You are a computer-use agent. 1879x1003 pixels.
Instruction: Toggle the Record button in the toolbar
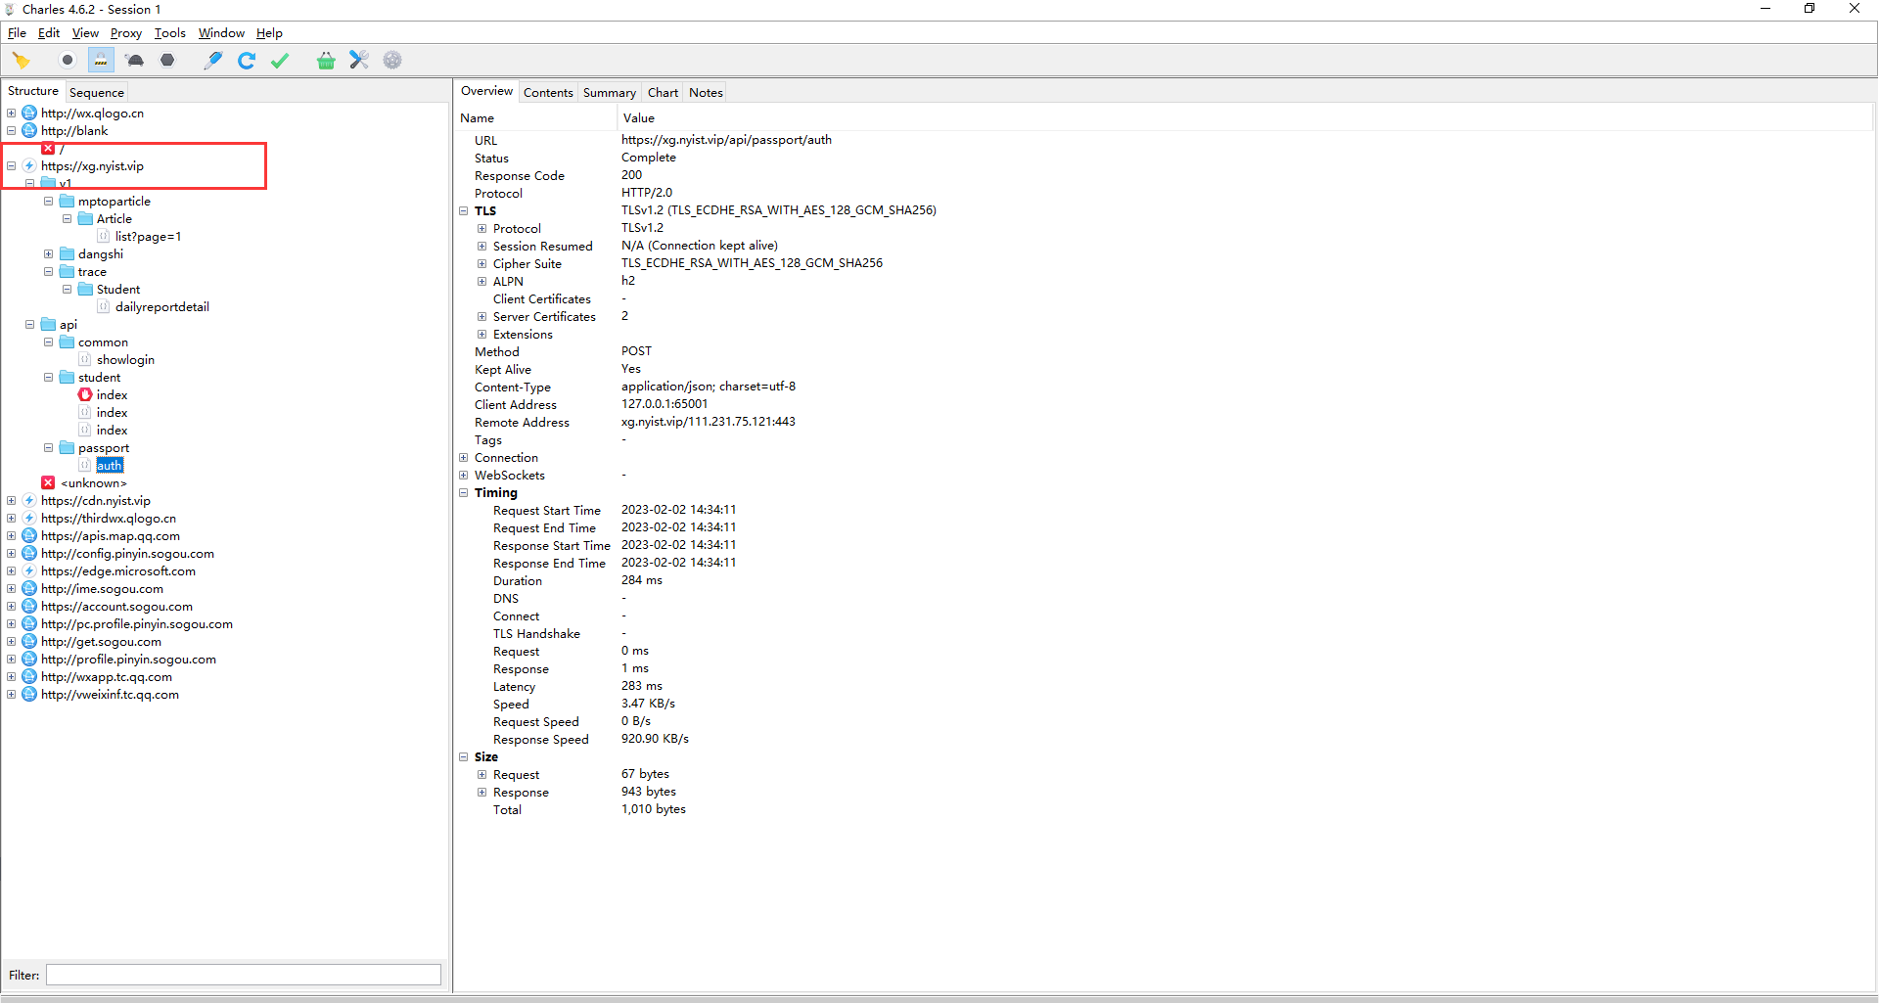click(x=68, y=61)
